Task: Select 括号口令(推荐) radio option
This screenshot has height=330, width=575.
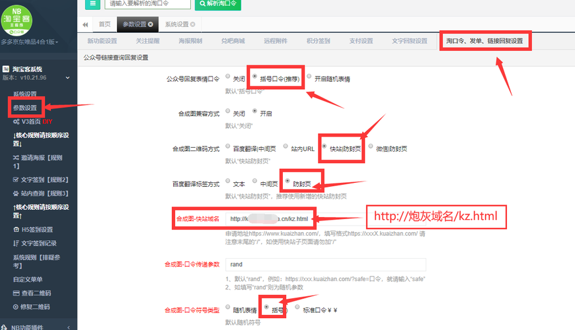Action: pyautogui.click(x=254, y=76)
